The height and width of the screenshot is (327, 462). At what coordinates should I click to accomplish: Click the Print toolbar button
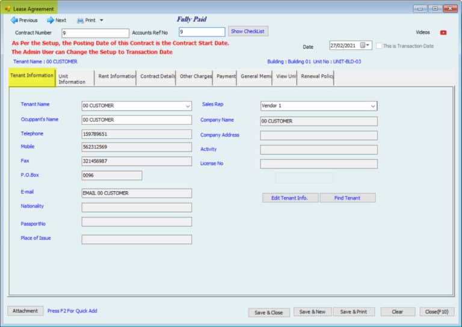tap(87, 20)
